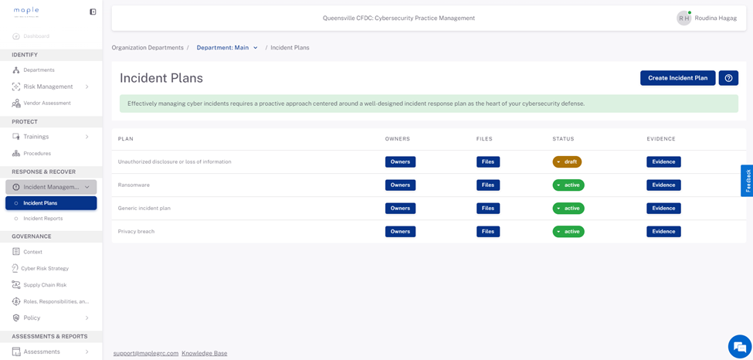Screen dimensions: 753x360
Task: Click Evidence for Ransomware plan
Action: (x=663, y=185)
